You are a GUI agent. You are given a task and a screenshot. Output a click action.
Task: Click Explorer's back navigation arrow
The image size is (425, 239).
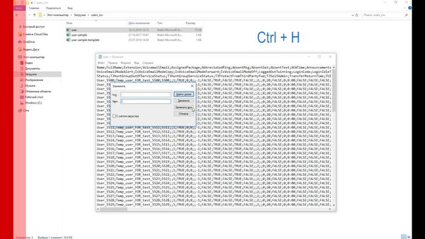[x=17, y=15]
